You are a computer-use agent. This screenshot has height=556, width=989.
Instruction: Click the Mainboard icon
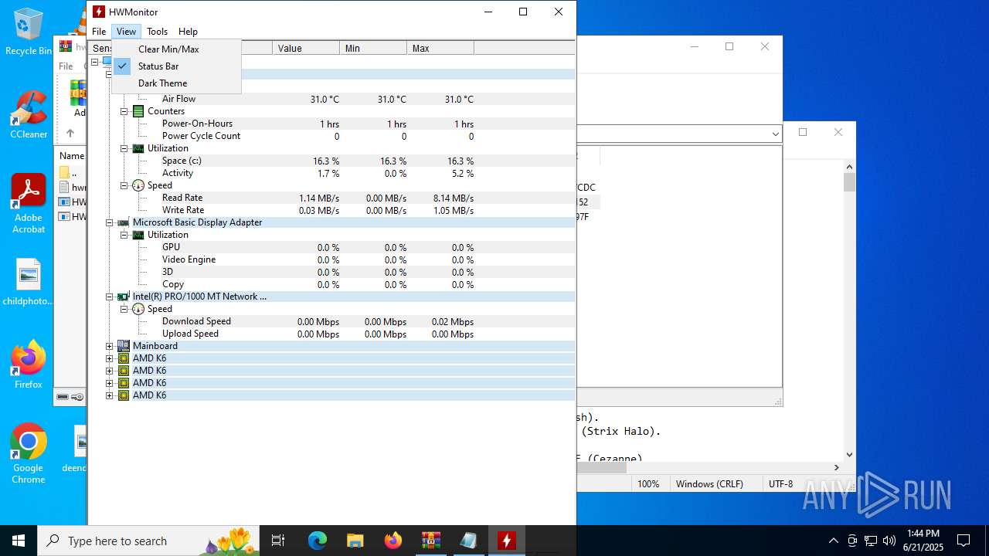click(x=123, y=346)
